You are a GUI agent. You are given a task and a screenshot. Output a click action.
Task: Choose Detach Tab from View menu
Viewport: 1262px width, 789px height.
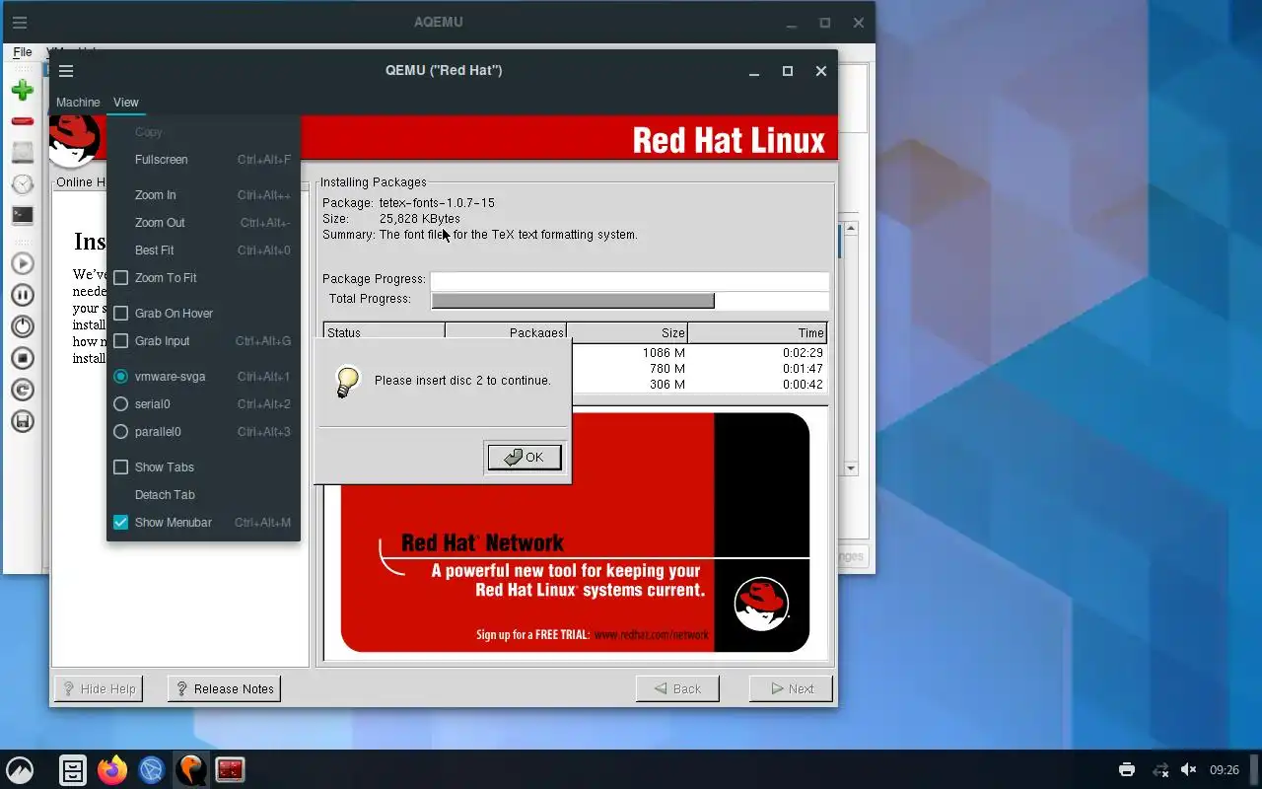pyautogui.click(x=203, y=495)
